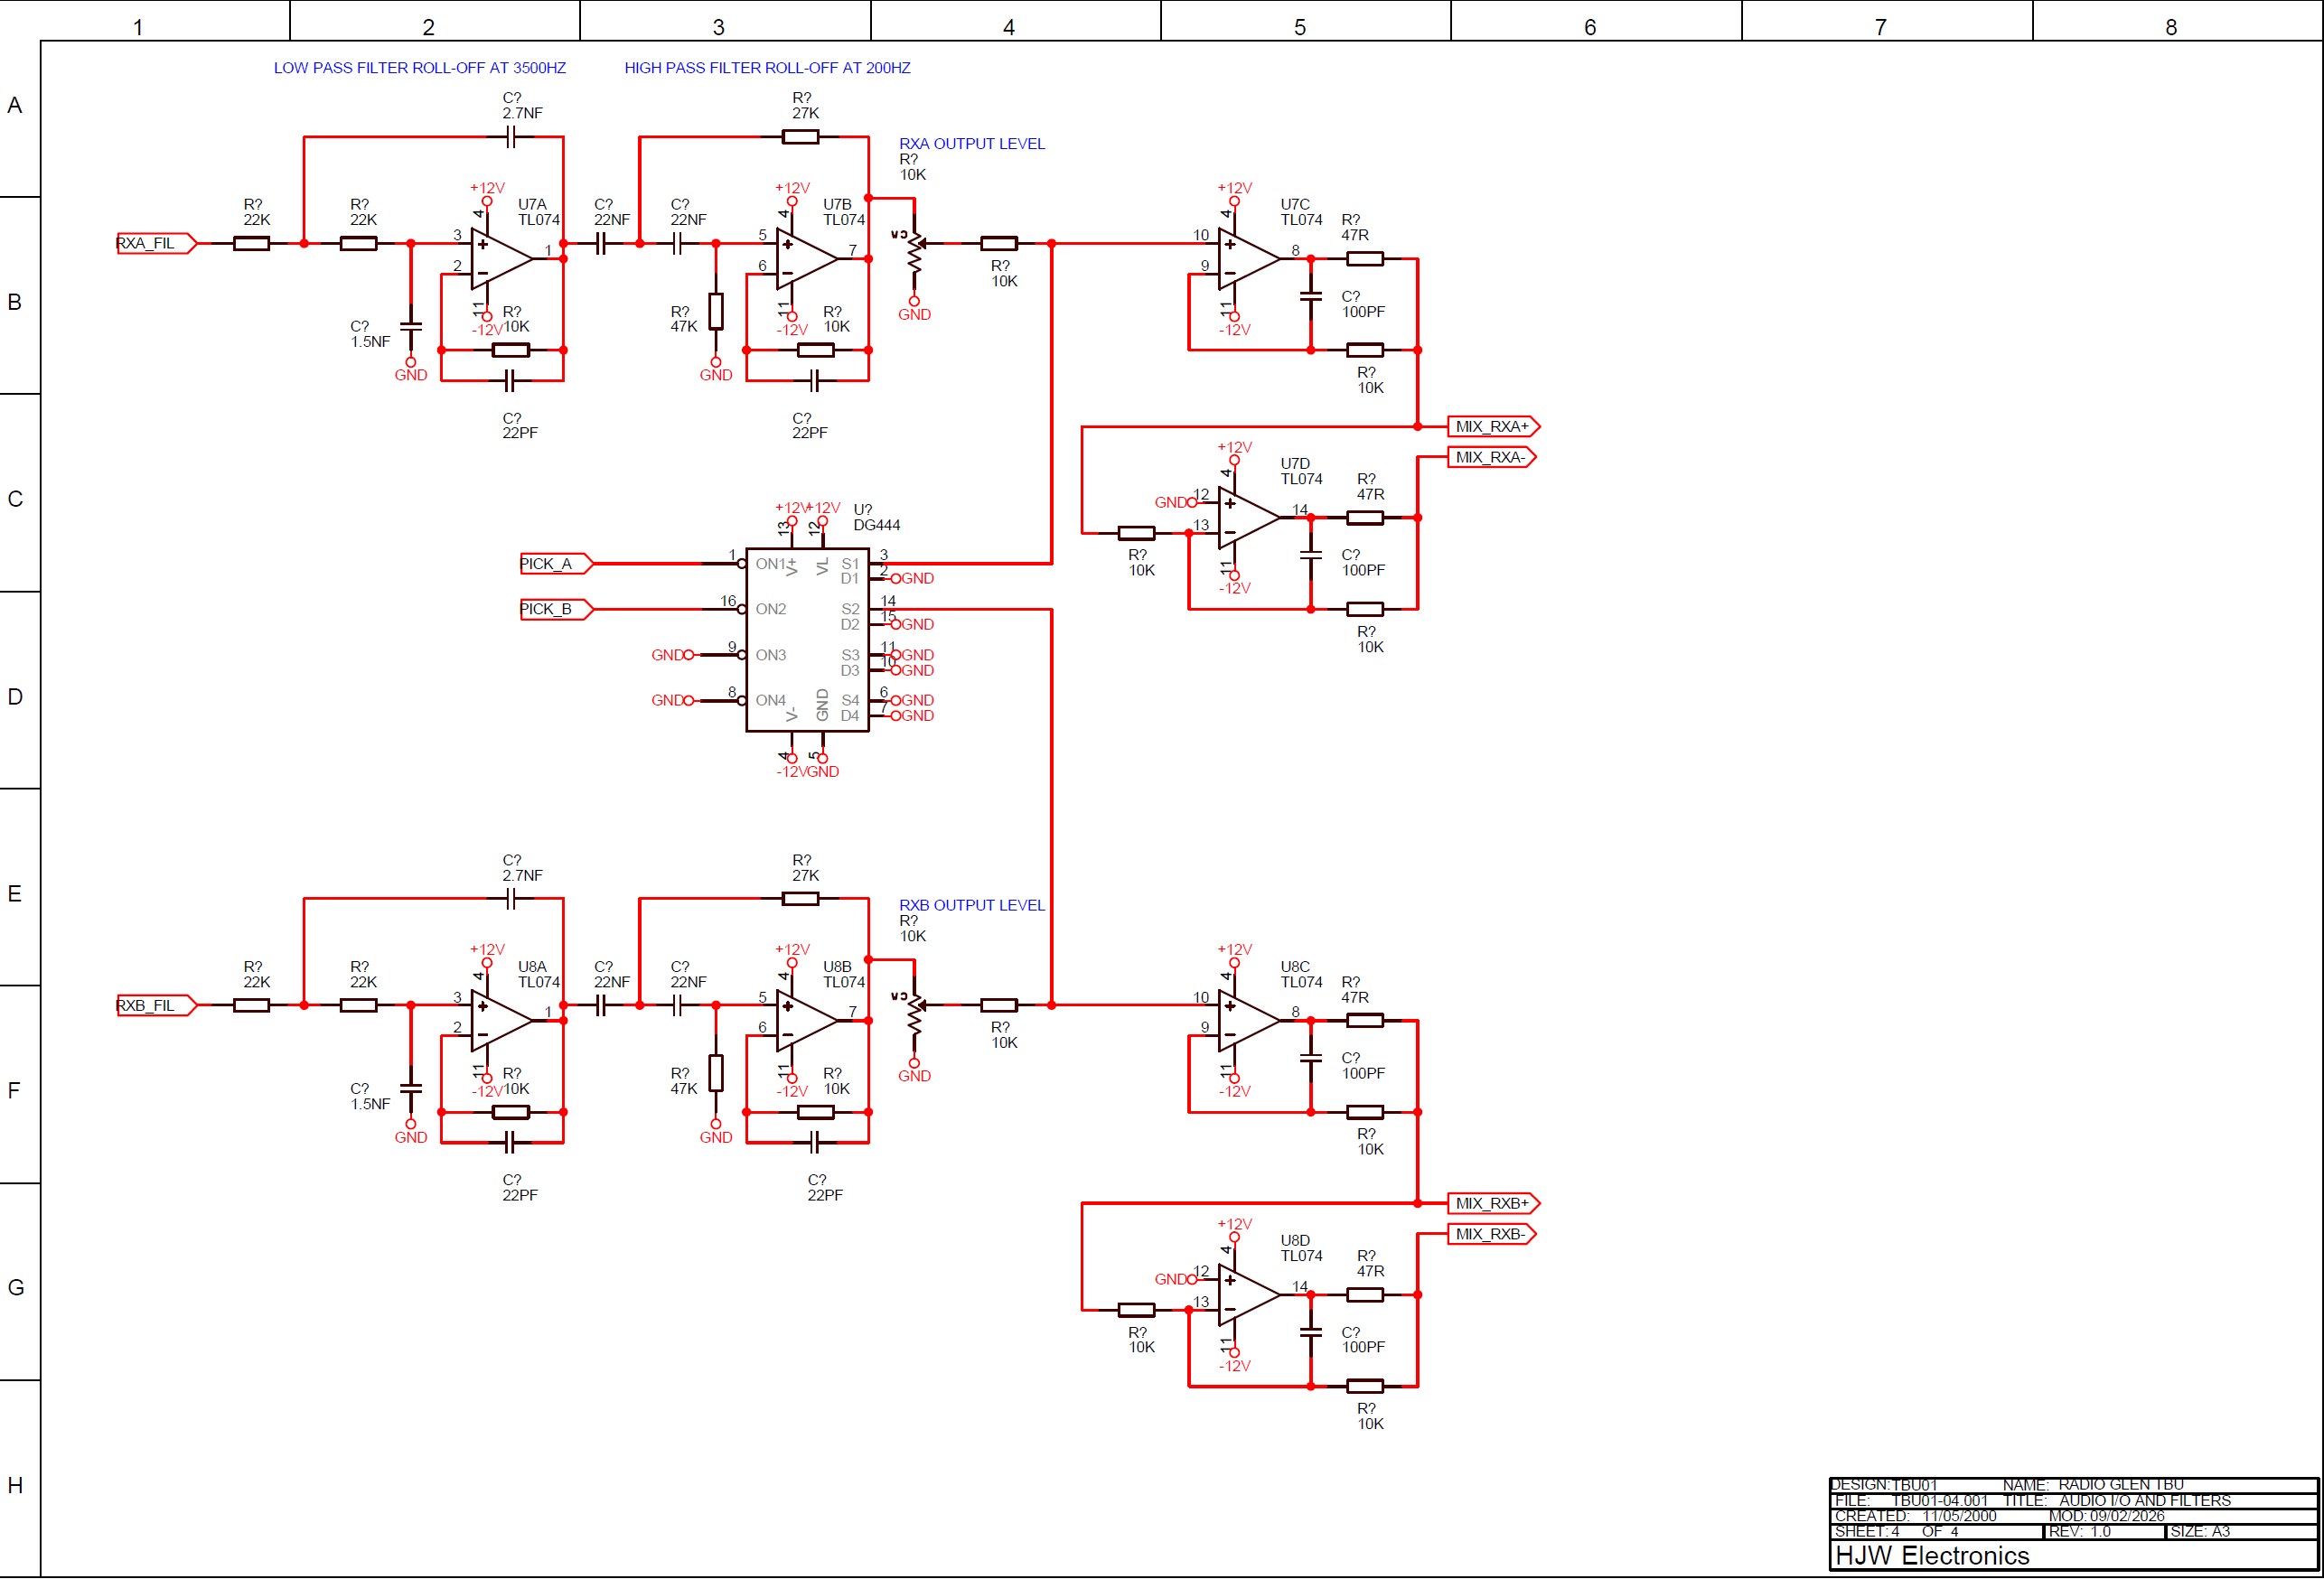Screen dimensions: 2324x1579
Task: Click the RXA_FIL input port
Action: coord(155,243)
